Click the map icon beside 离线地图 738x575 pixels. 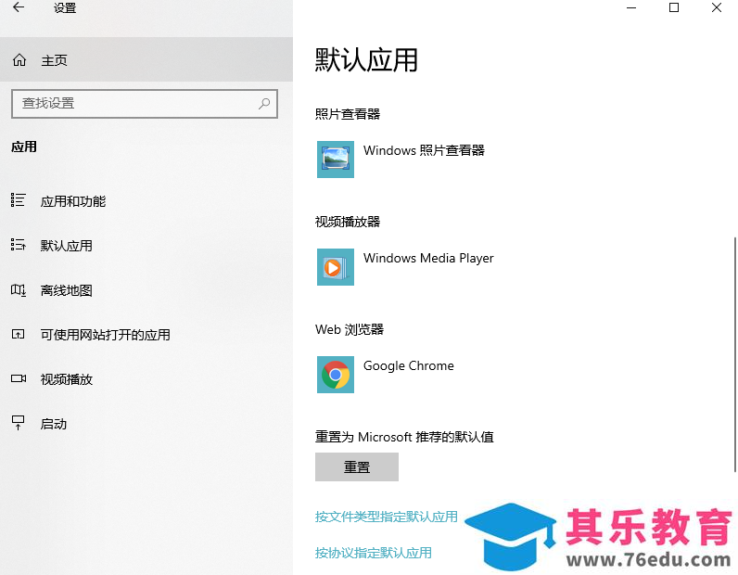pyautogui.click(x=19, y=289)
